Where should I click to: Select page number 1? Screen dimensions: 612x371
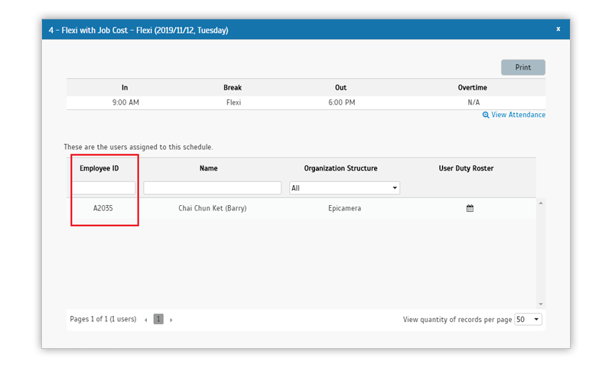pyautogui.click(x=158, y=319)
